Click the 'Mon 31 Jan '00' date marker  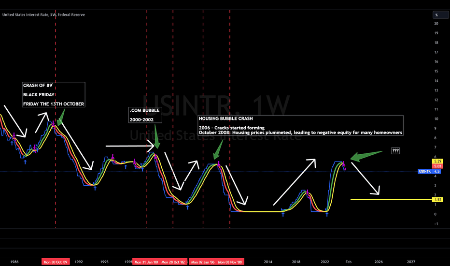pyautogui.click(x=146, y=262)
